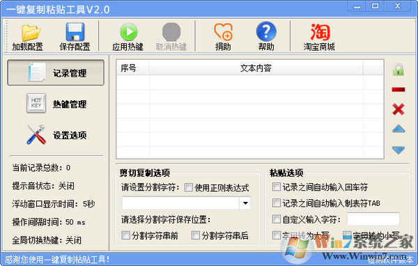Image resolution: width=418 pixels, height=266 pixels.
Task: Switch to 记录管理 tab
Action: tap(56, 72)
